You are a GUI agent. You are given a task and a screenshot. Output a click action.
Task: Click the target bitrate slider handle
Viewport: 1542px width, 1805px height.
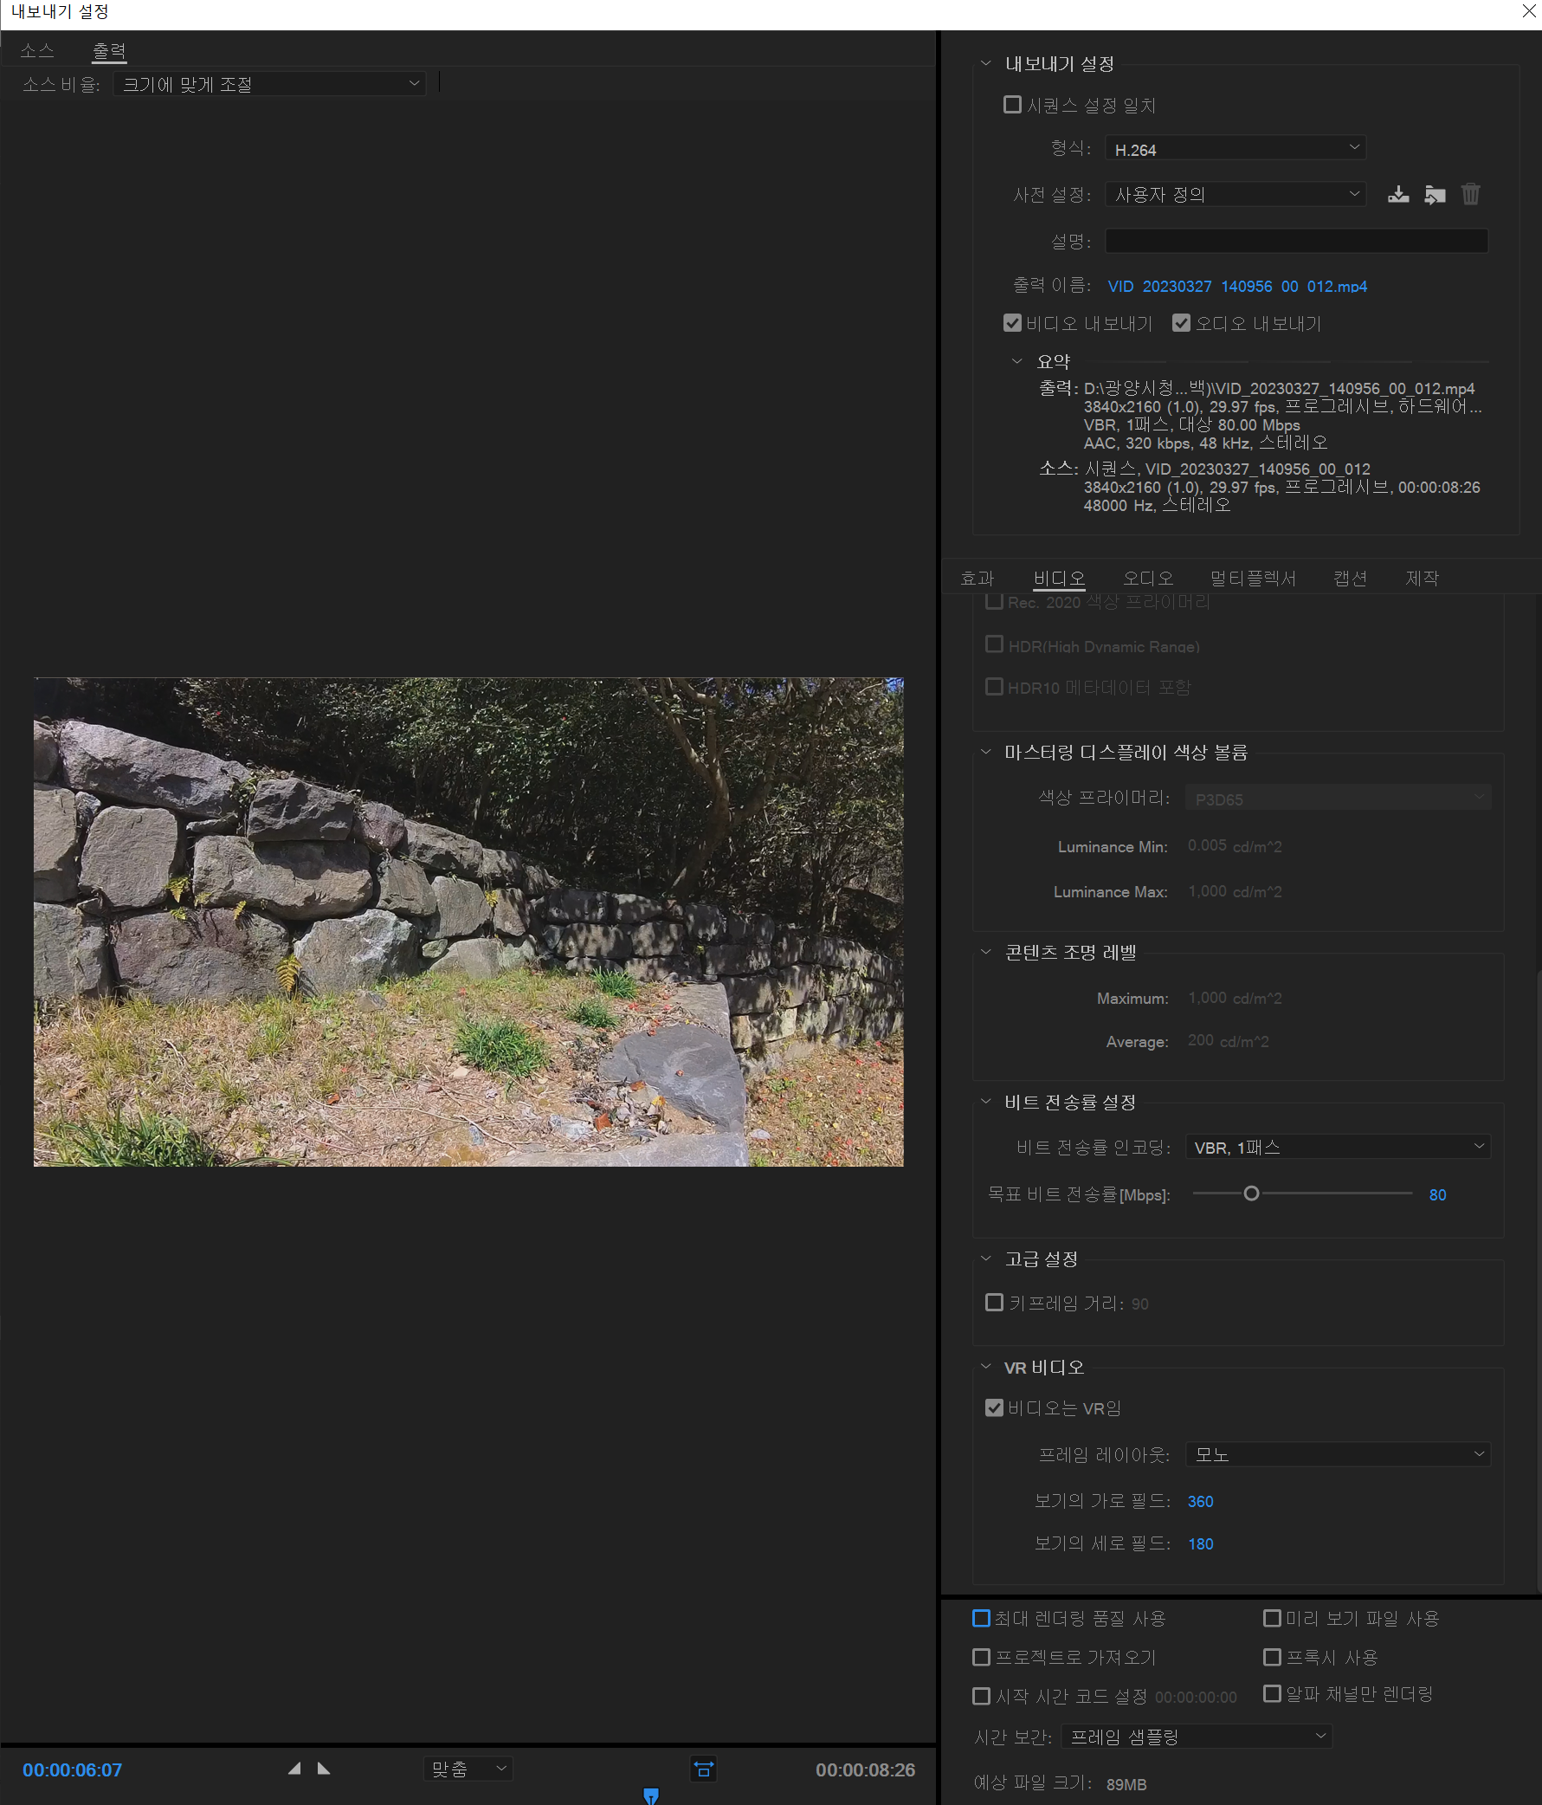(x=1251, y=1194)
